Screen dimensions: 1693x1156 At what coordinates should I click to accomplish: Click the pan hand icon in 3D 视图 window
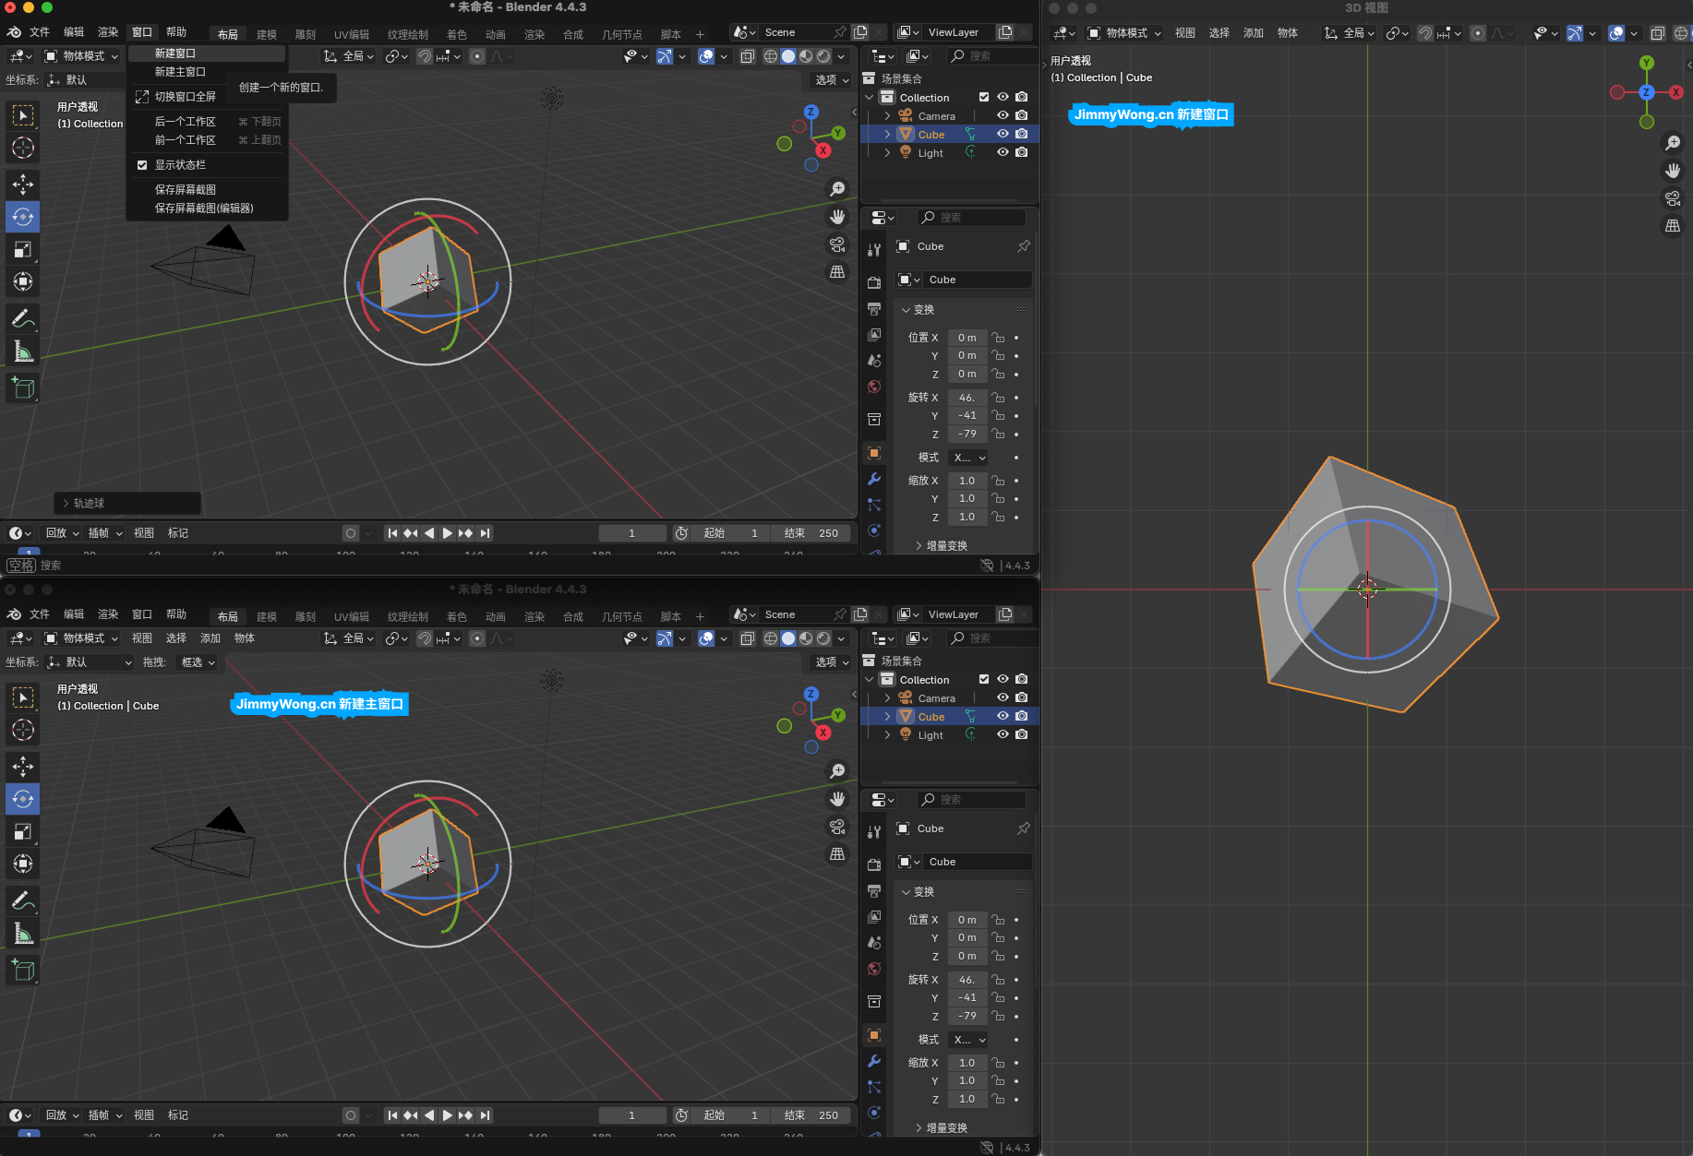pyautogui.click(x=1672, y=171)
